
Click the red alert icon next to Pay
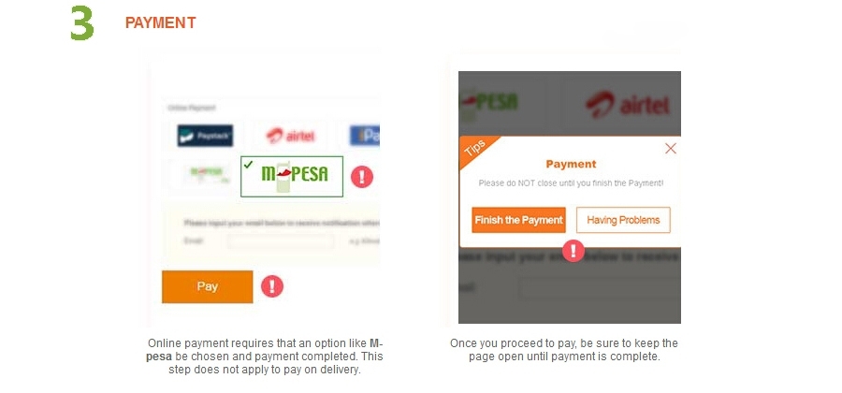[x=272, y=286]
